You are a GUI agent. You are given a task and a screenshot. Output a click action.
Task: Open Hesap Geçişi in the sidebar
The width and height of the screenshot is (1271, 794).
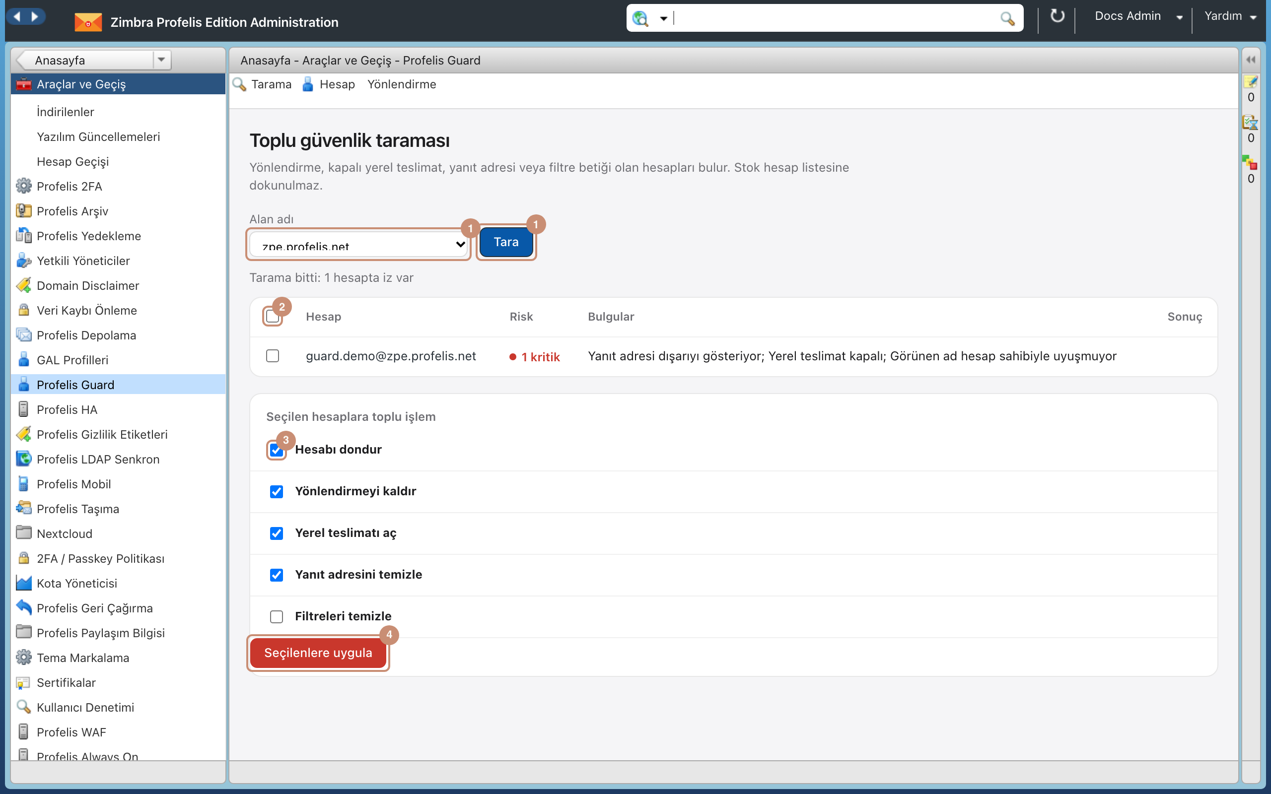coord(73,161)
